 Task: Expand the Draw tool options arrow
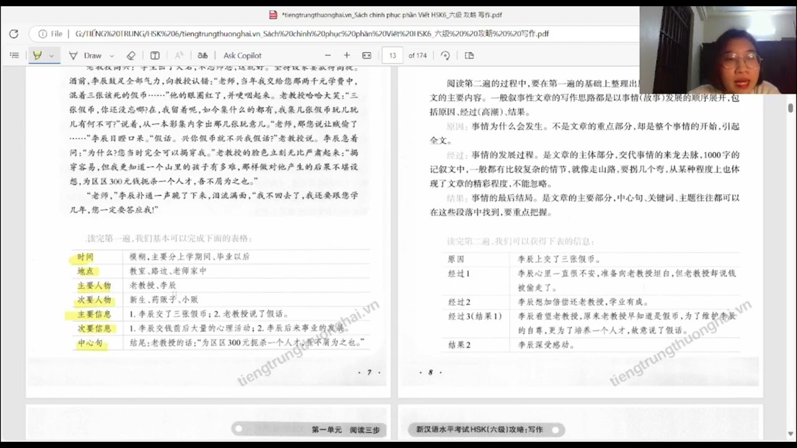[111, 55]
